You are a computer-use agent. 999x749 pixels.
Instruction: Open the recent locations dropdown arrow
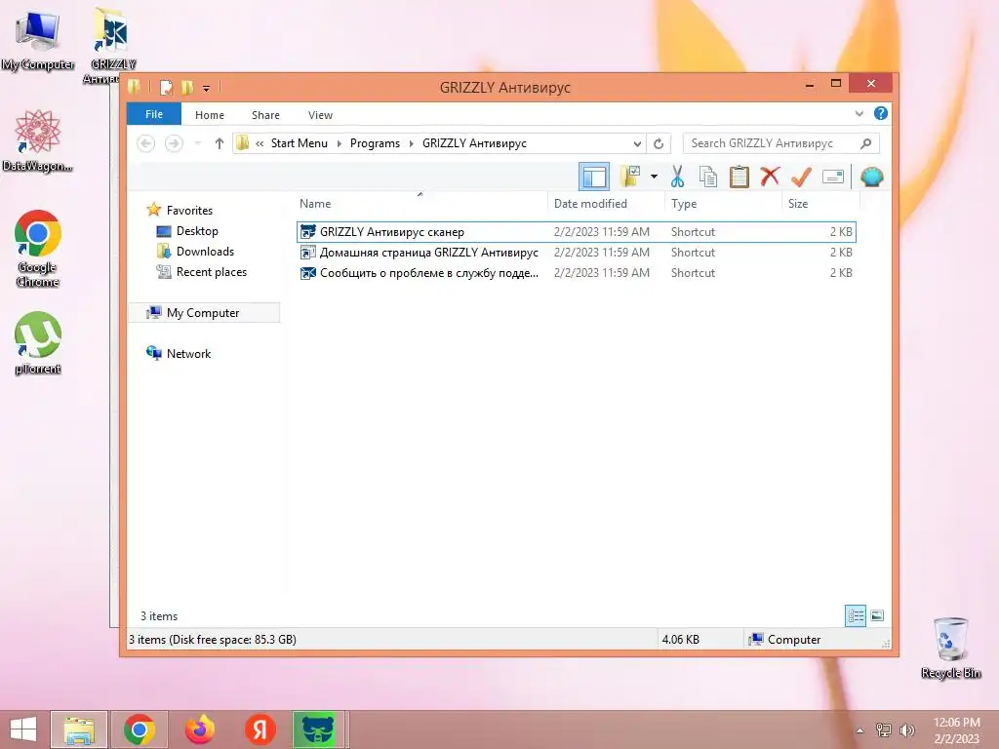[x=198, y=143]
